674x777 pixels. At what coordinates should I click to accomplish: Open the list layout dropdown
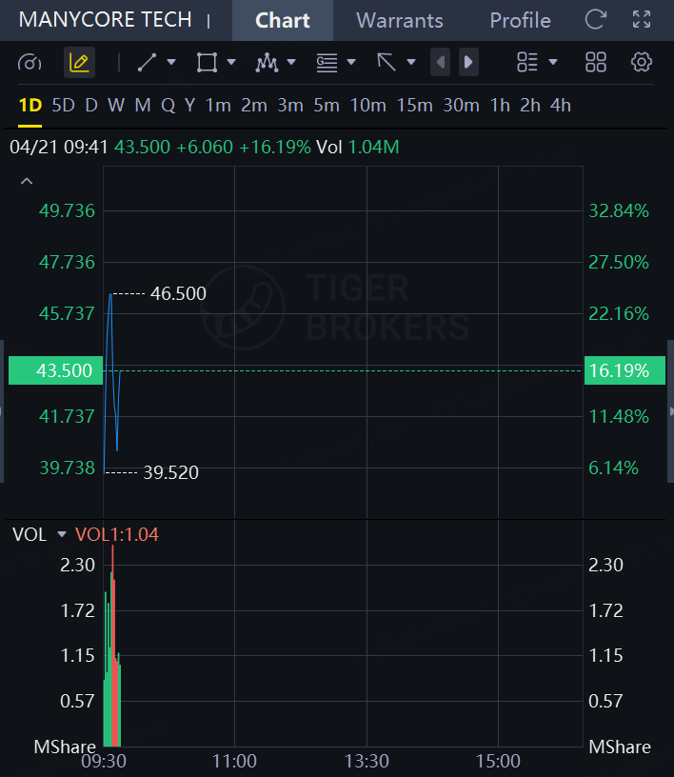[537, 63]
